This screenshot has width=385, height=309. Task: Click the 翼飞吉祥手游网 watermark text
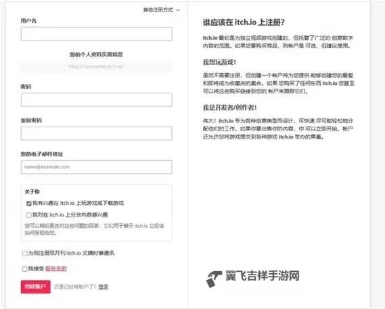coord(263,276)
